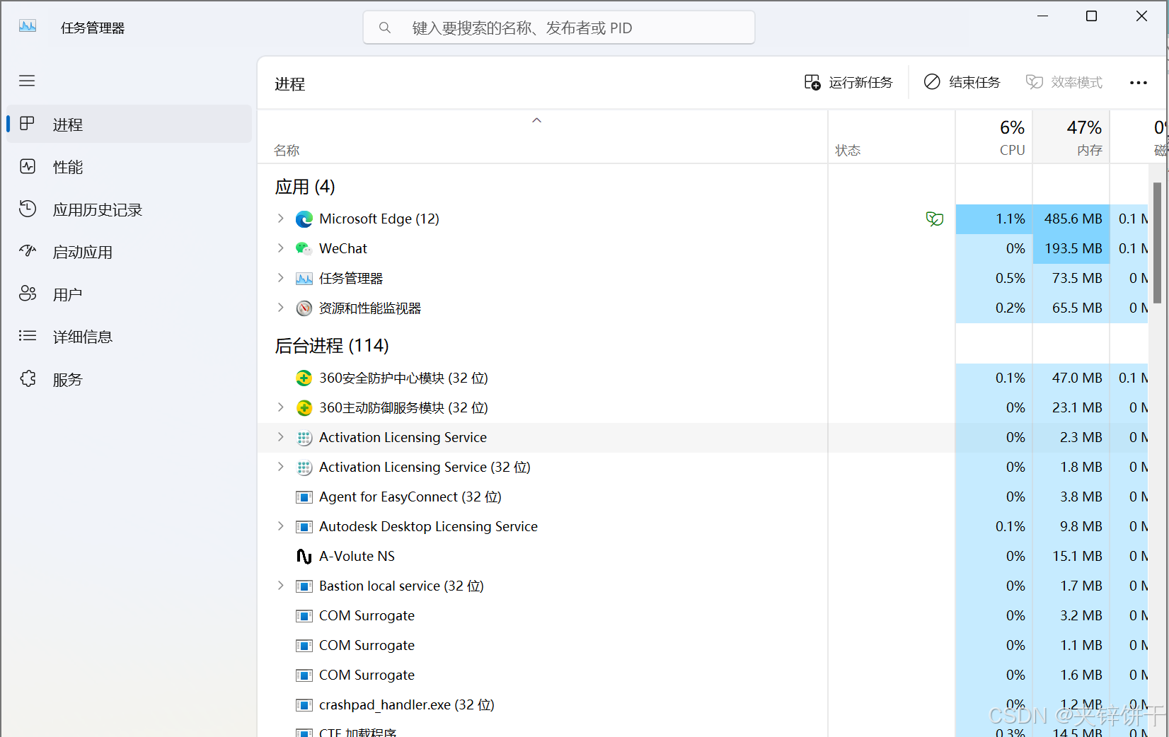Sort processes by CPU column header
1169x737 pixels.
pos(994,137)
